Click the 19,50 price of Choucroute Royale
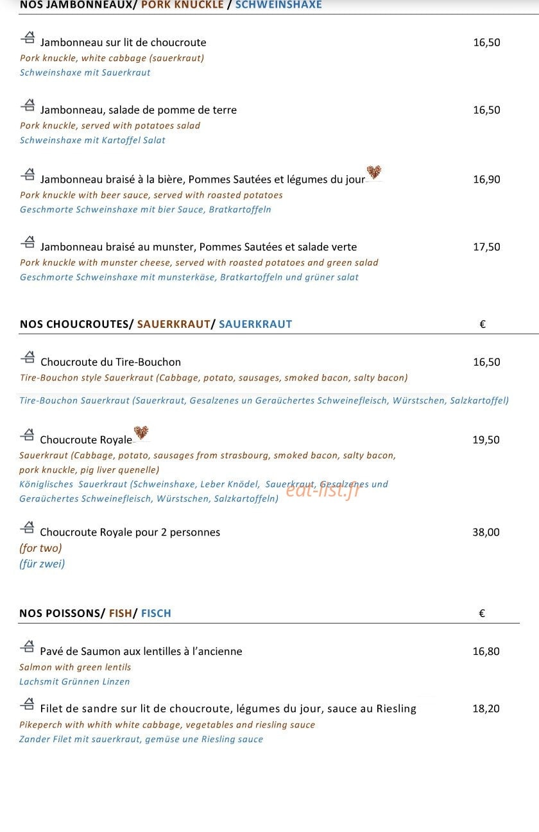This screenshot has height=832, width=539. click(x=486, y=439)
